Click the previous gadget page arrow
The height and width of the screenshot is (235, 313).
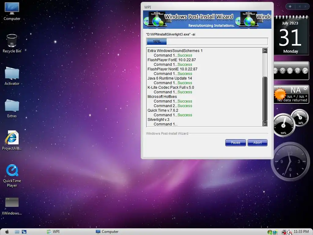pos(300,6)
